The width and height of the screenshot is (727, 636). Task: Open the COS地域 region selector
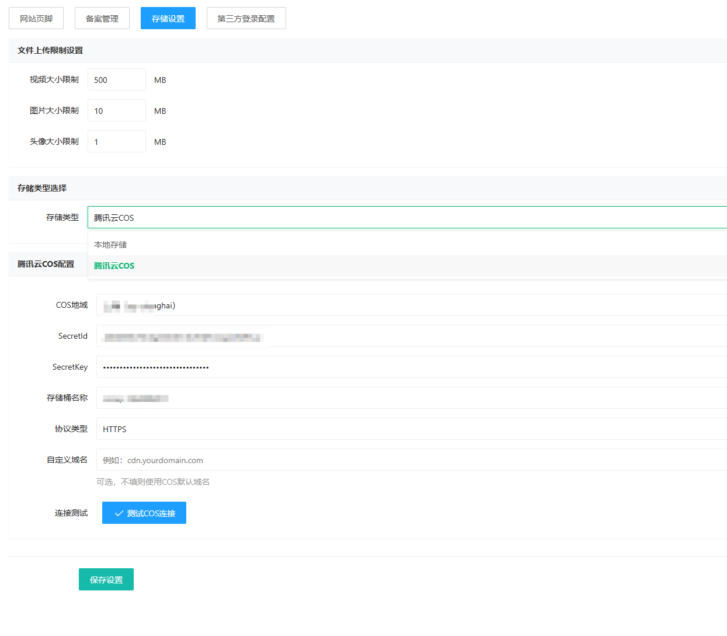click(411, 305)
